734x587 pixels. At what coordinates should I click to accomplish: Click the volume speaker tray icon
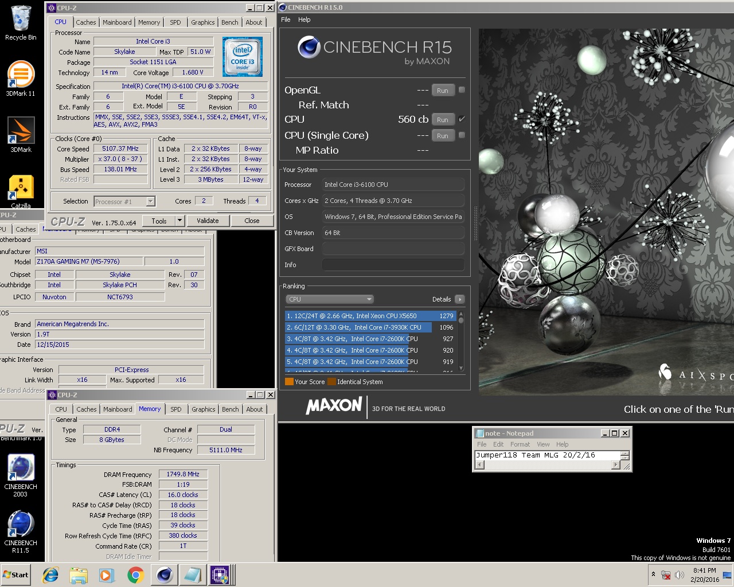click(x=680, y=575)
